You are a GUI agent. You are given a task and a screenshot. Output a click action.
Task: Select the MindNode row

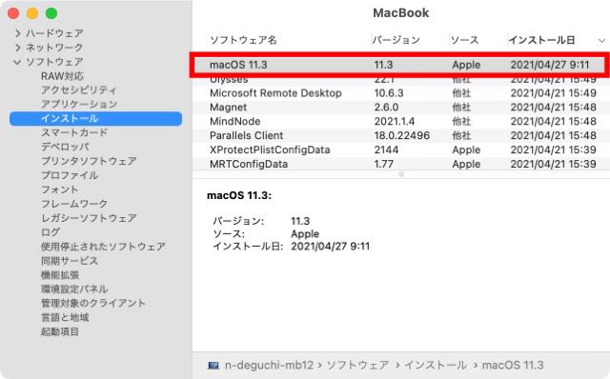[x=401, y=121]
